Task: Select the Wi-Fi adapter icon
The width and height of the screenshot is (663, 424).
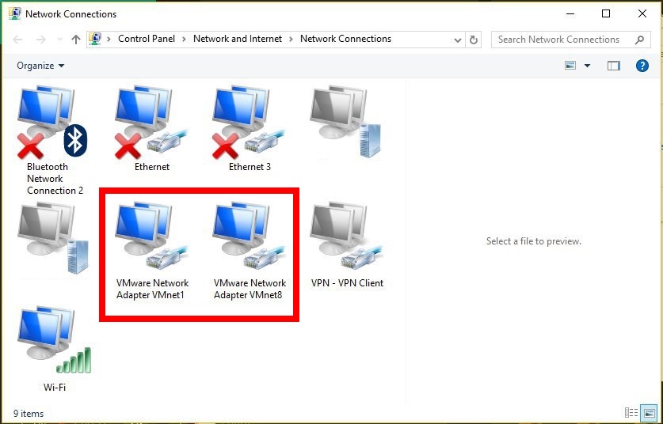Action: (x=54, y=339)
